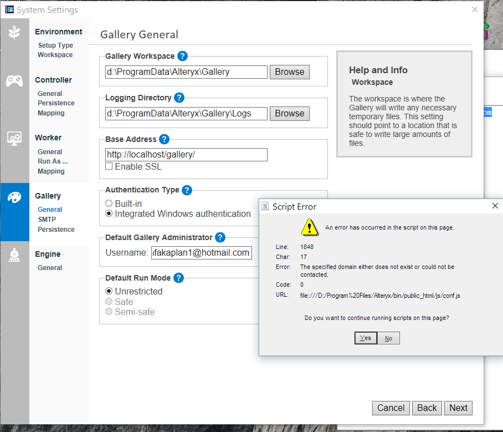This screenshot has height=432, width=503.
Task: Click the Controller heading
Action: [x=54, y=80]
